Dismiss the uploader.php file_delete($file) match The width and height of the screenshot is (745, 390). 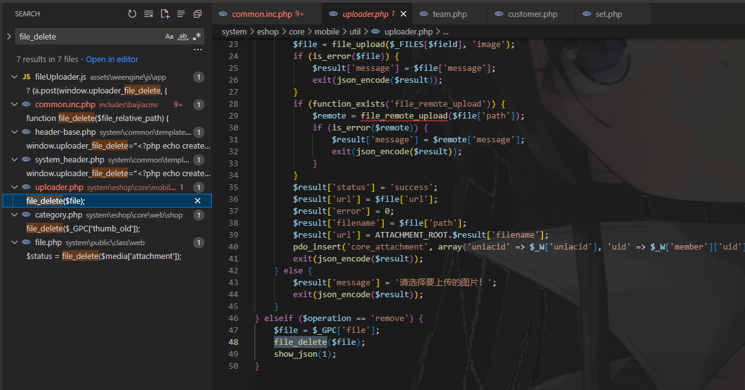point(198,201)
